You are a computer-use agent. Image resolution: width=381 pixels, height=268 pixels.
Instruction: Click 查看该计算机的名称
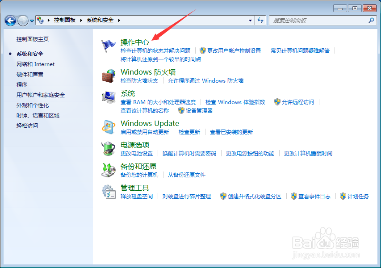point(145,111)
